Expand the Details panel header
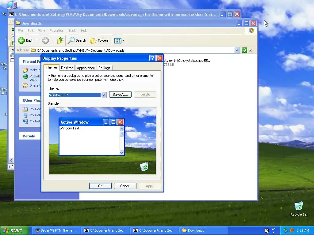Viewport: 314px width, 235px height. click(x=30, y=136)
